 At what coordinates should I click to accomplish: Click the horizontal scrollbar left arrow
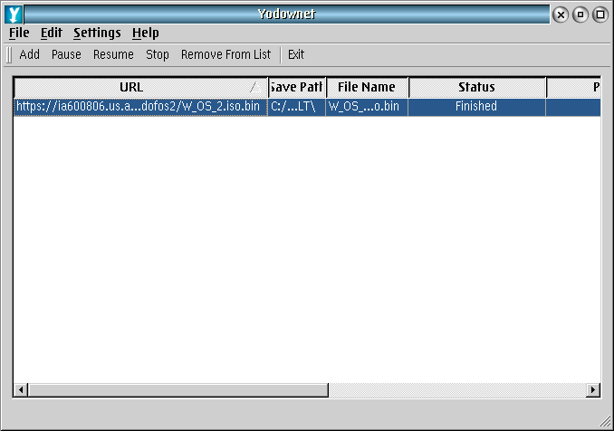click(x=22, y=389)
